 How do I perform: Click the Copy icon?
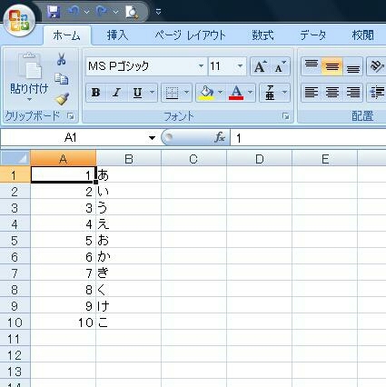pos(62,79)
